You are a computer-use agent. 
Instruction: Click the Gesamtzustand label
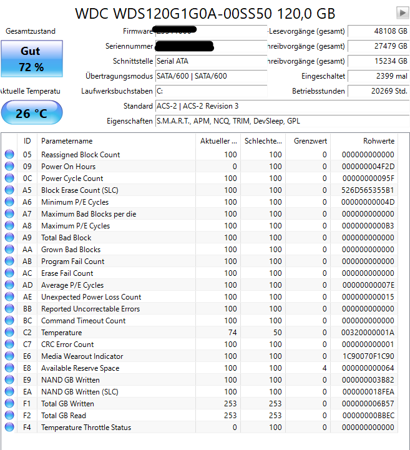click(31, 31)
